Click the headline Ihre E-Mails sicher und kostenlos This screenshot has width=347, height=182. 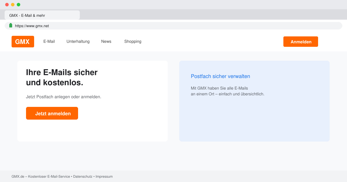(62, 77)
